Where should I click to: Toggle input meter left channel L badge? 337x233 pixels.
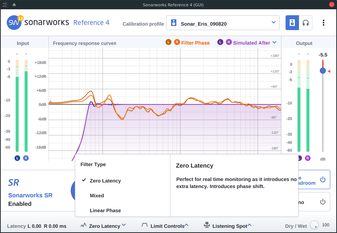pyautogui.click(x=17, y=158)
